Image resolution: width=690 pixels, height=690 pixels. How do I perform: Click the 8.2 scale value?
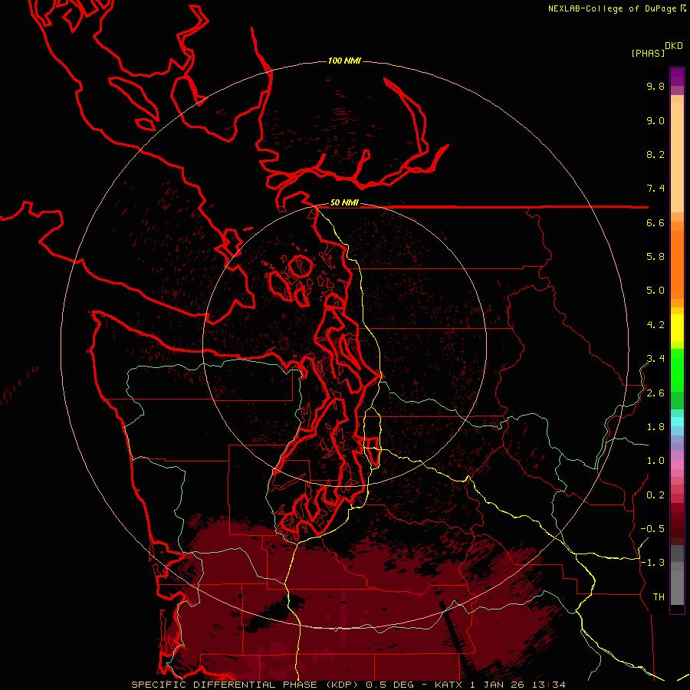point(655,154)
